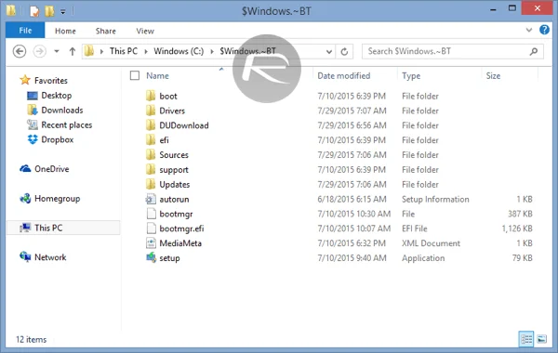
Task: Click the 387 KB size cell
Action: (520, 214)
